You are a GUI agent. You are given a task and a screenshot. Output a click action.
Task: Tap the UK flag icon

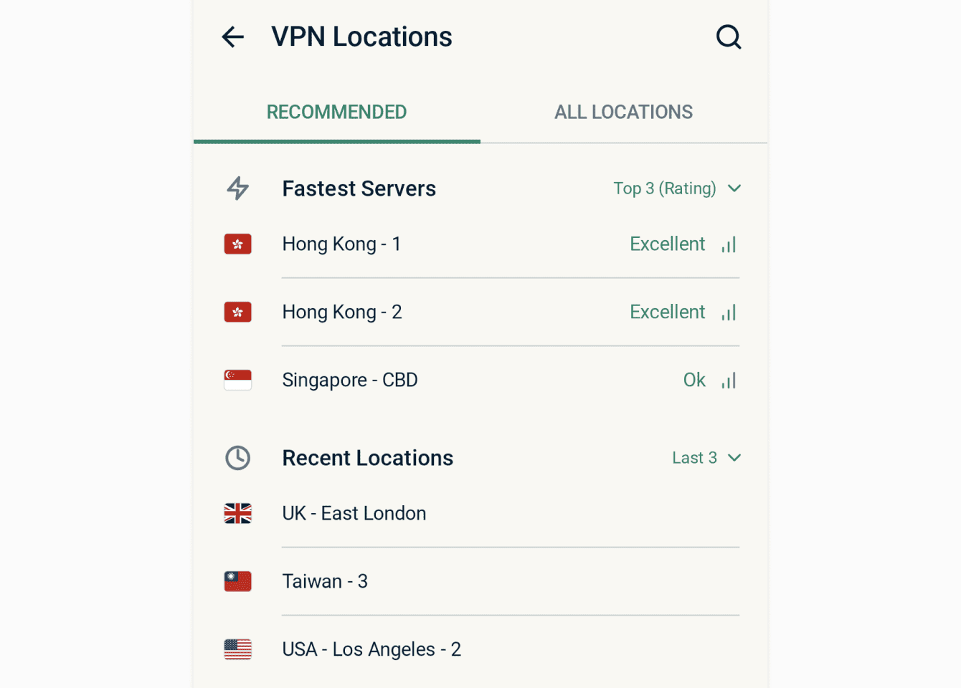click(x=238, y=513)
